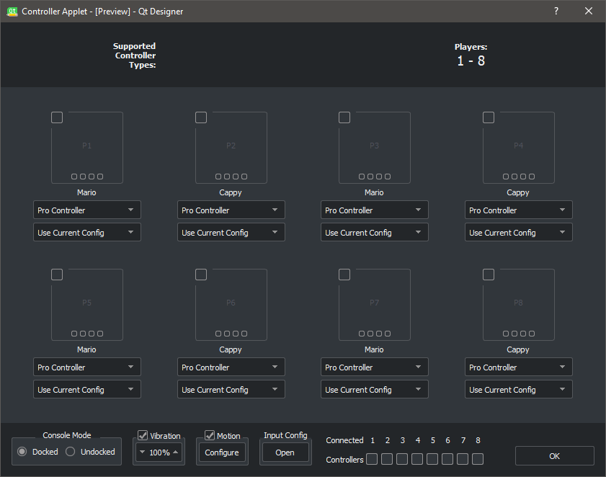
Task: Uncheck the Vibration checkbox
Action: pyautogui.click(x=143, y=435)
